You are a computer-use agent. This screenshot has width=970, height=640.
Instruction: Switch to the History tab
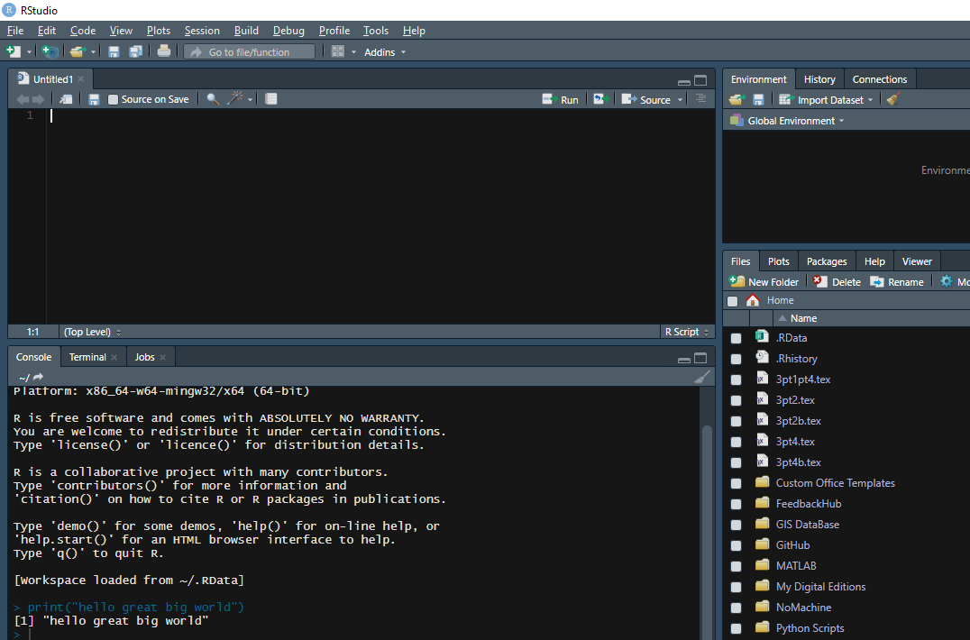(x=819, y=79)
